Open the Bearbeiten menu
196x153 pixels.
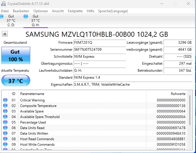[x=21, y=11]
